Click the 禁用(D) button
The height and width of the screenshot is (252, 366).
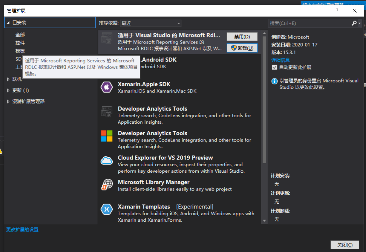(x=242, y=36)
